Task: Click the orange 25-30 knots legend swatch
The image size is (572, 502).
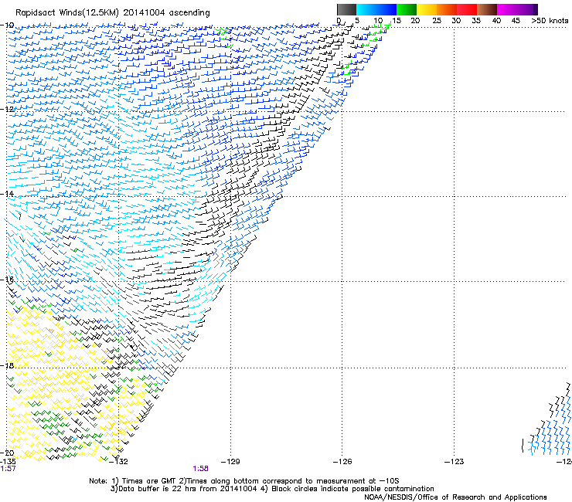Action: [x=447, y=9]
